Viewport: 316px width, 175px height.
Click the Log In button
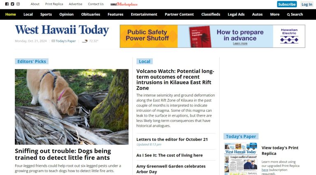[307, 4]
